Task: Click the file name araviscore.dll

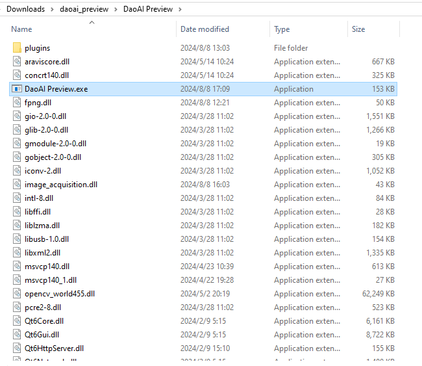Action: tap(47, 62)
